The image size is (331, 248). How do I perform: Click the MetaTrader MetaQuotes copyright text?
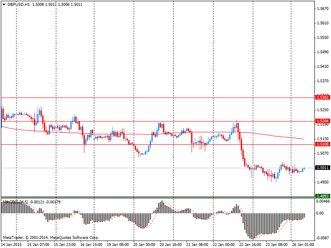pos(51,237)
